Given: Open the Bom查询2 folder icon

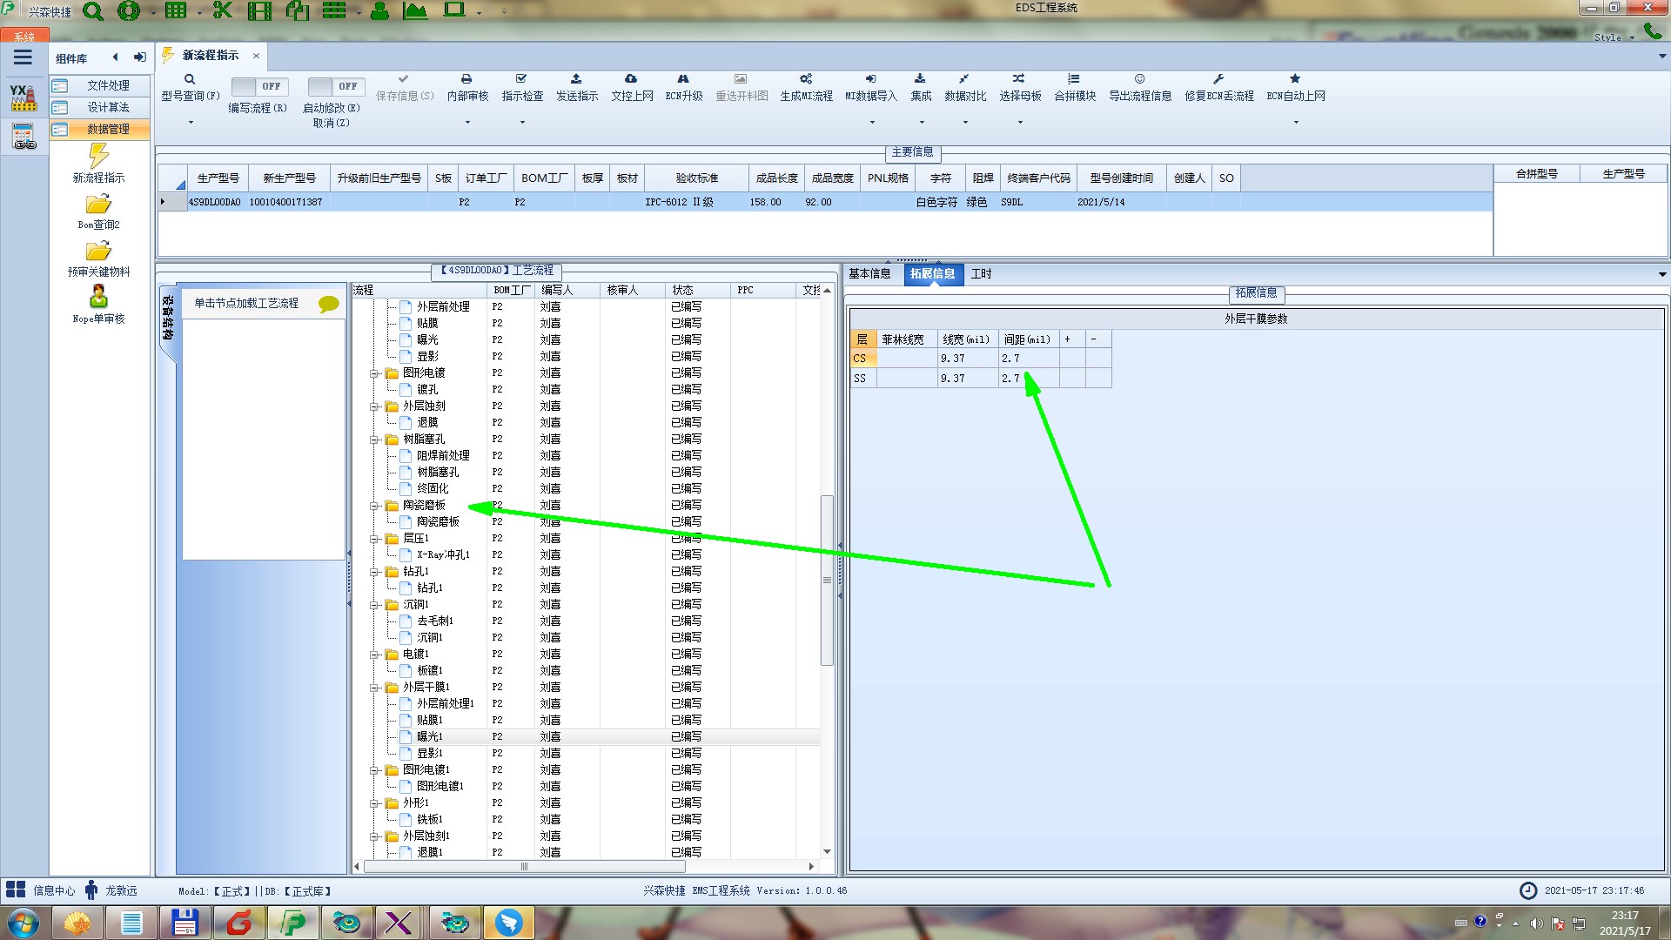Looking at the screenshot, I should (x=98, y=205).
